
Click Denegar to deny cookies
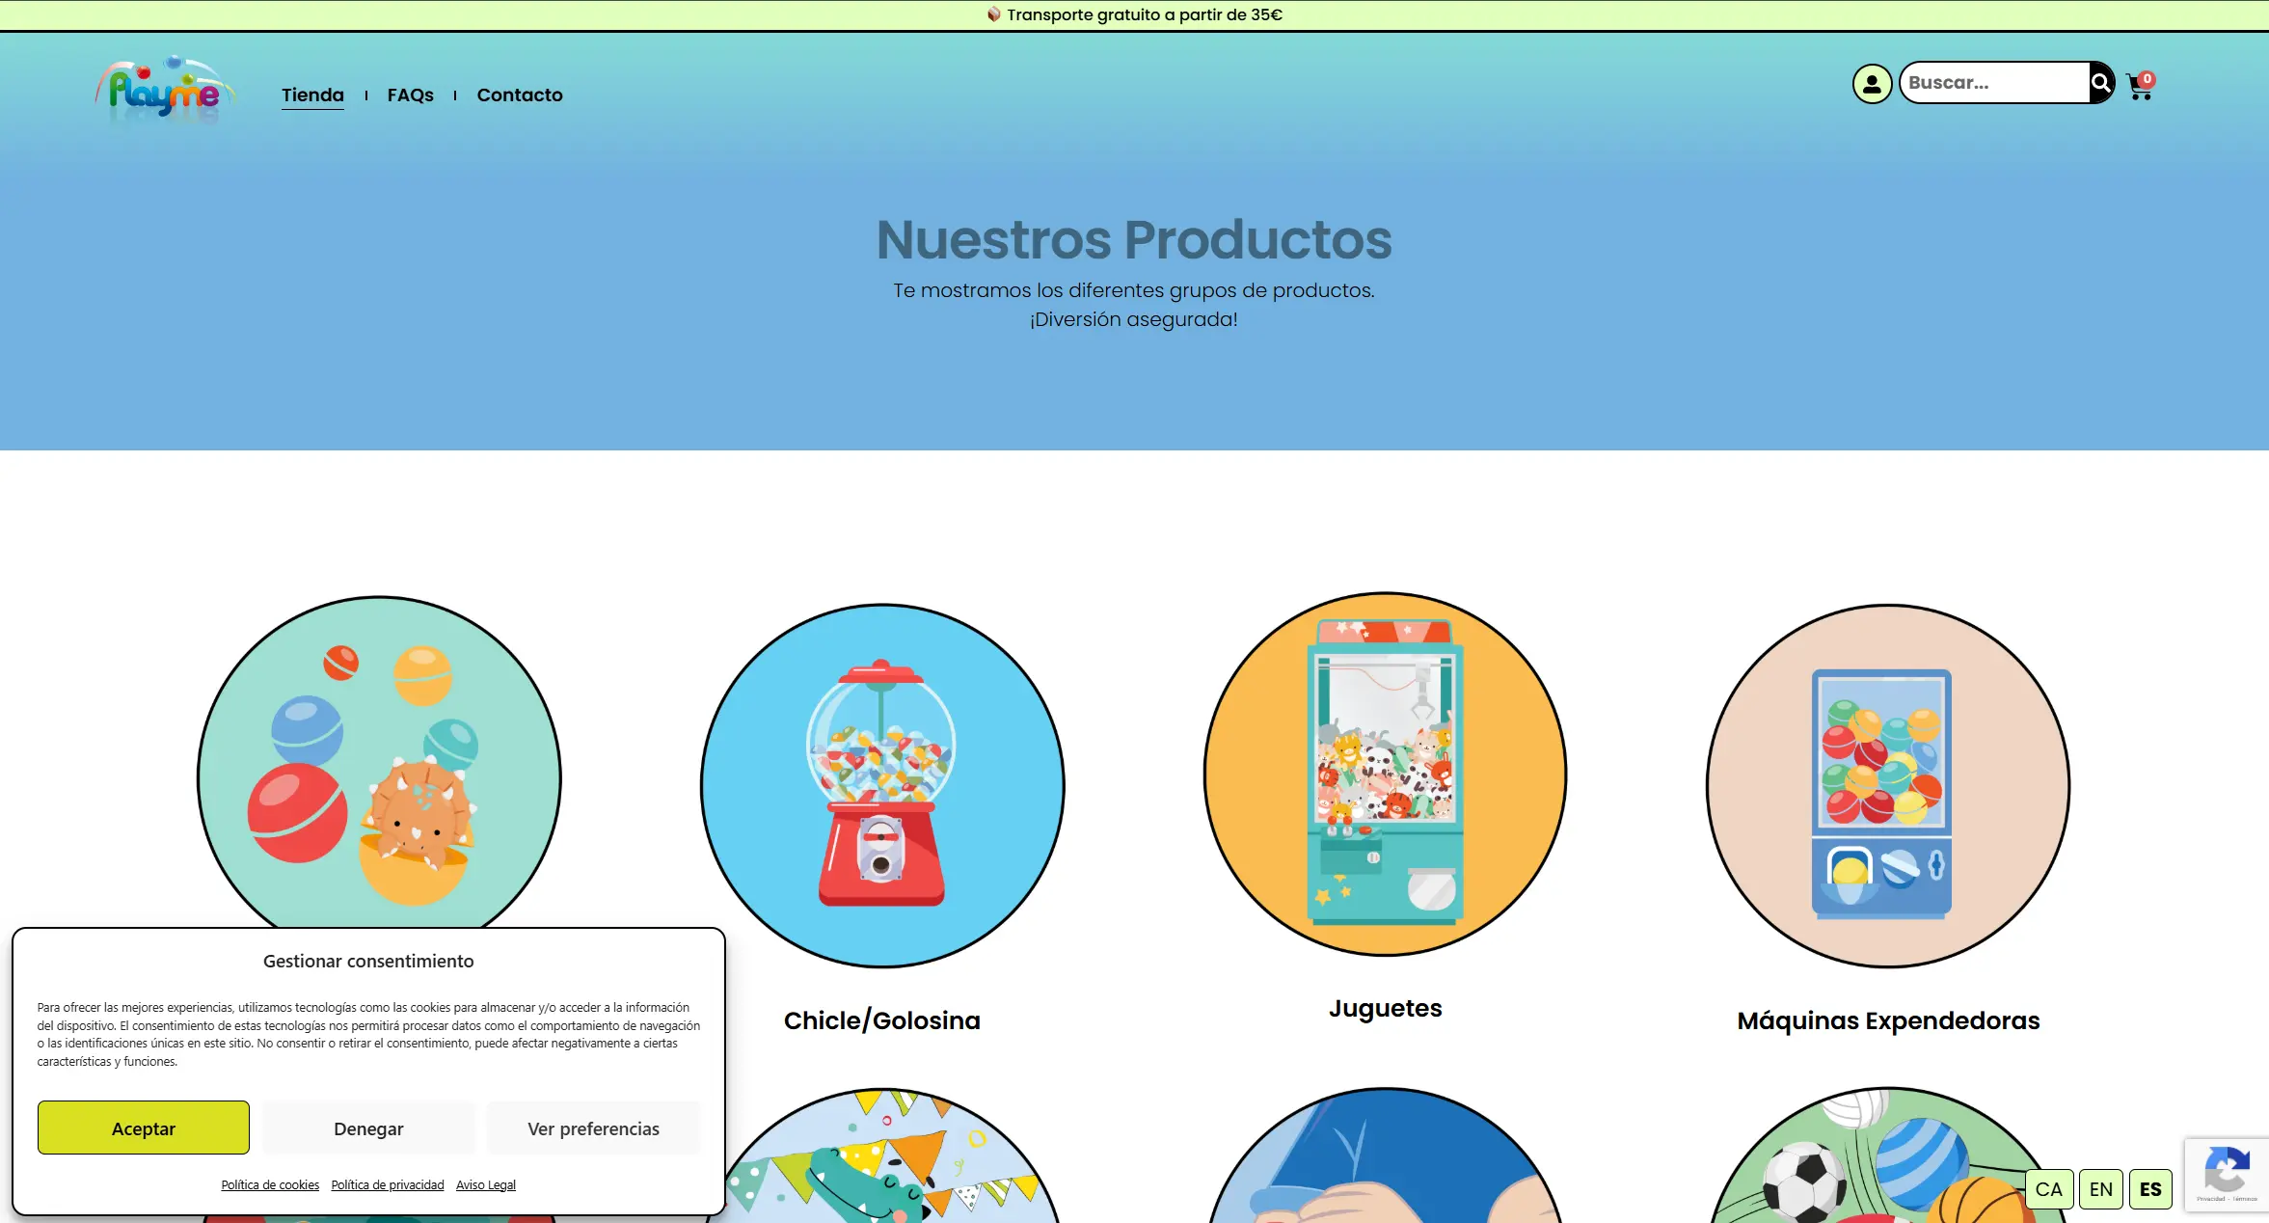click(368, 1128)
